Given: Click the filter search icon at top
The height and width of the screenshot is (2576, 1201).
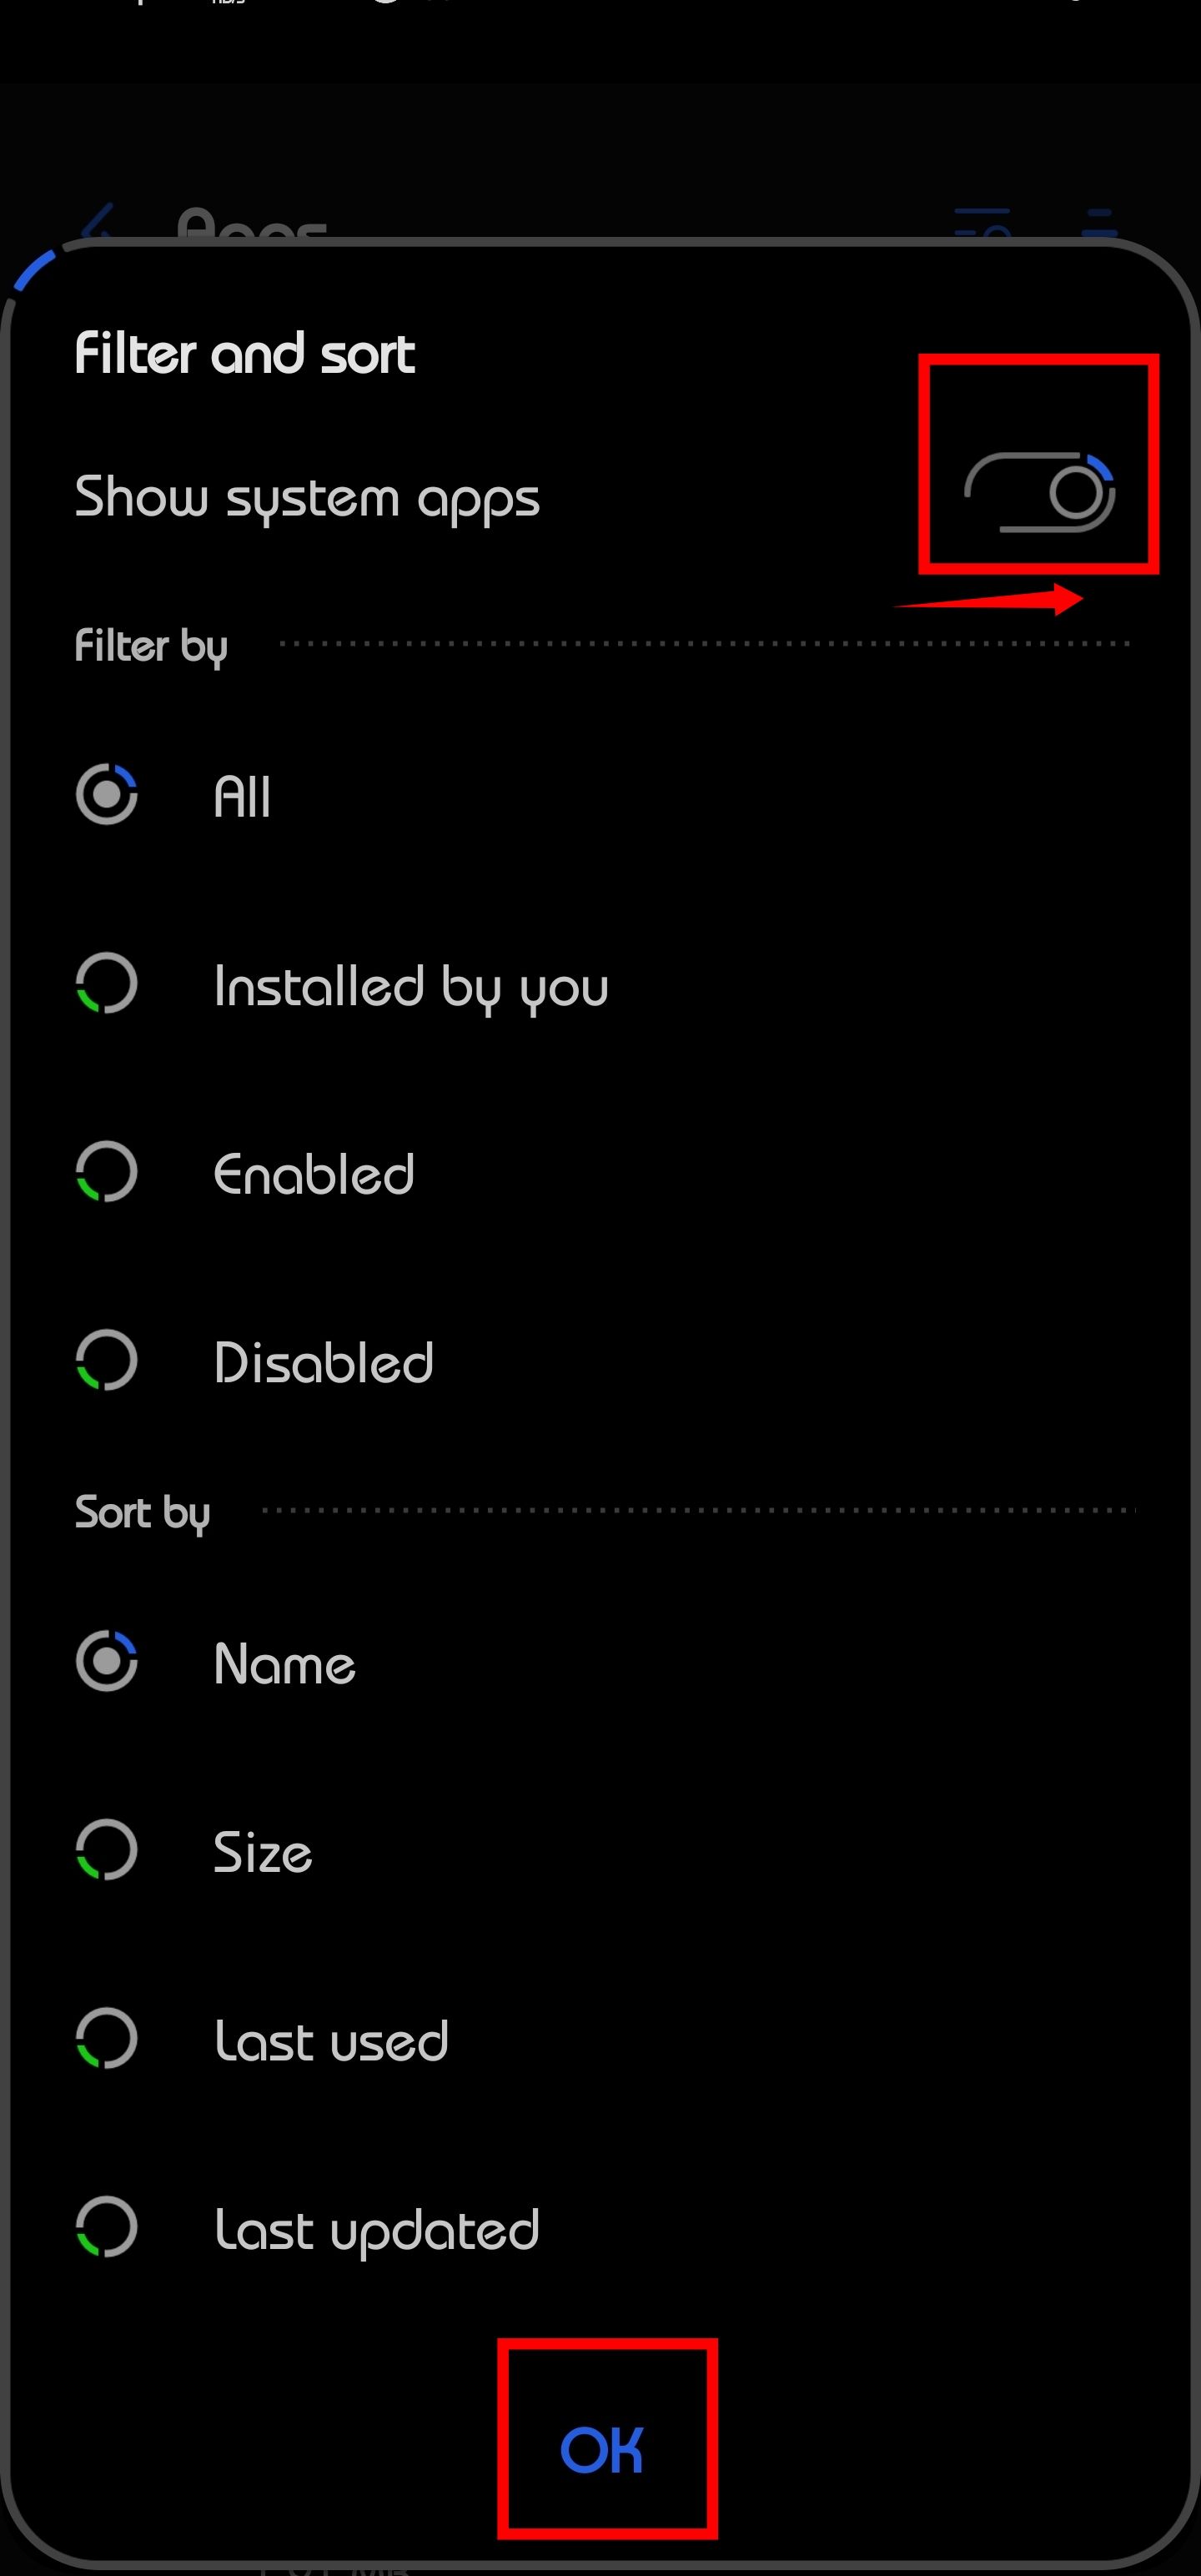Looking at the screenshot, I should 982,224.
